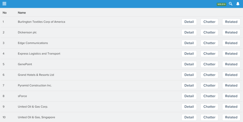Select the GenePoint account name

25,64
